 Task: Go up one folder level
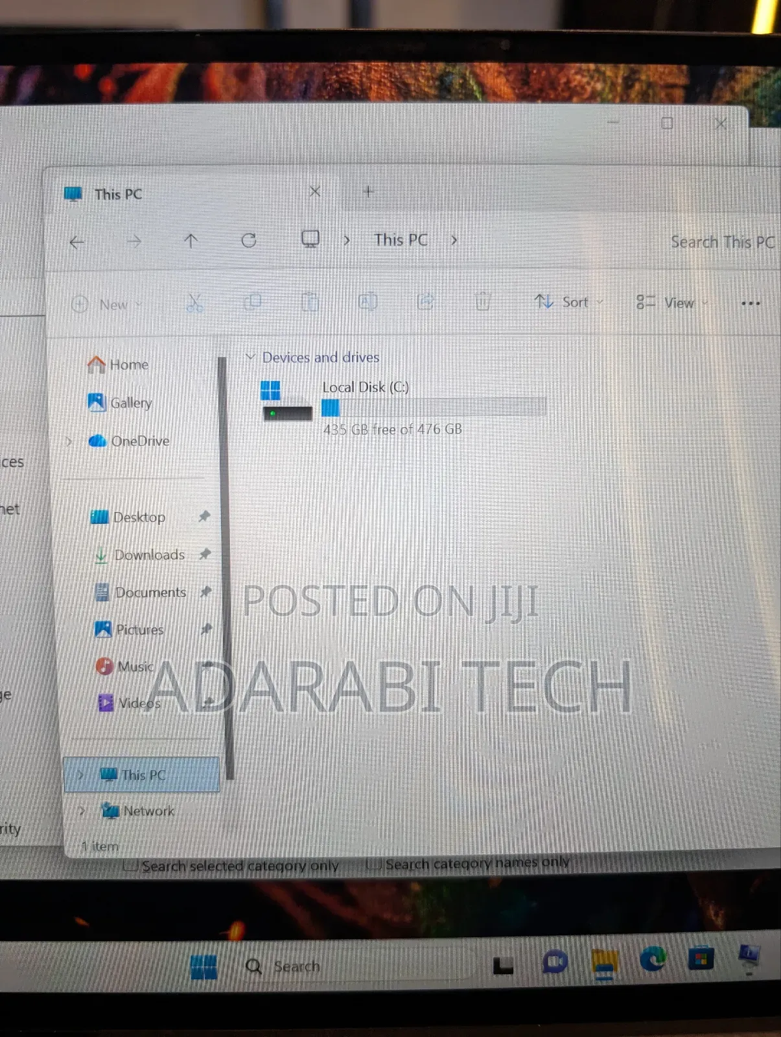click(191, 241)
